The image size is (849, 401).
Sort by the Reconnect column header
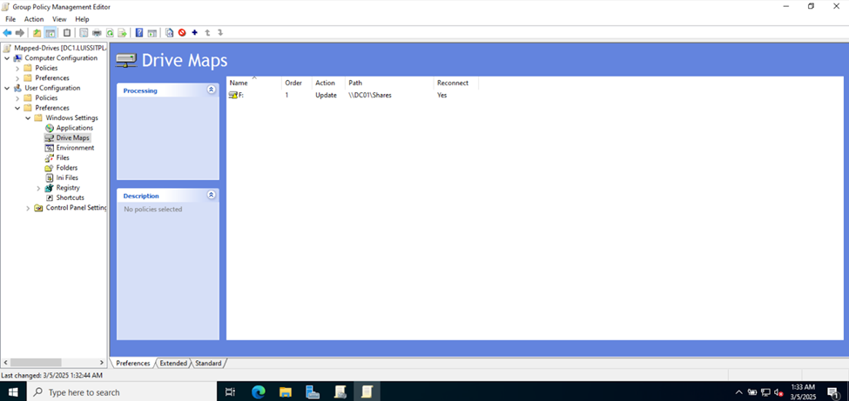click(x=456, y=83)
